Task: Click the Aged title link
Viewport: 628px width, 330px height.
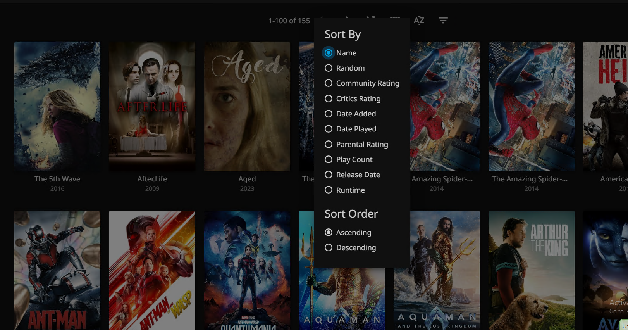Action: [247, 179]
